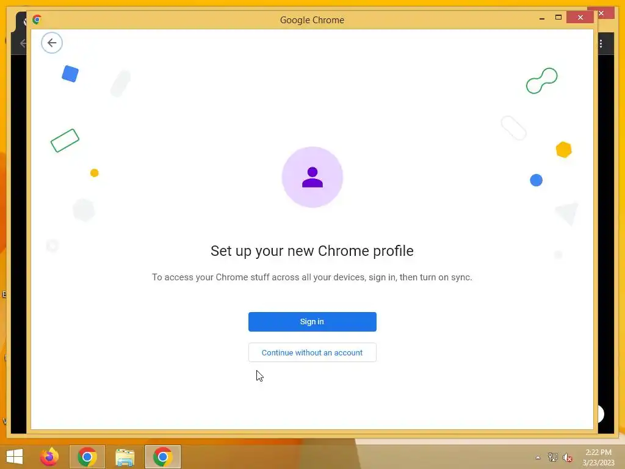The width and height of the screenshot is (625, 469).
Task: Open File Explorer from the taskbar
Action: pos(125,457)
